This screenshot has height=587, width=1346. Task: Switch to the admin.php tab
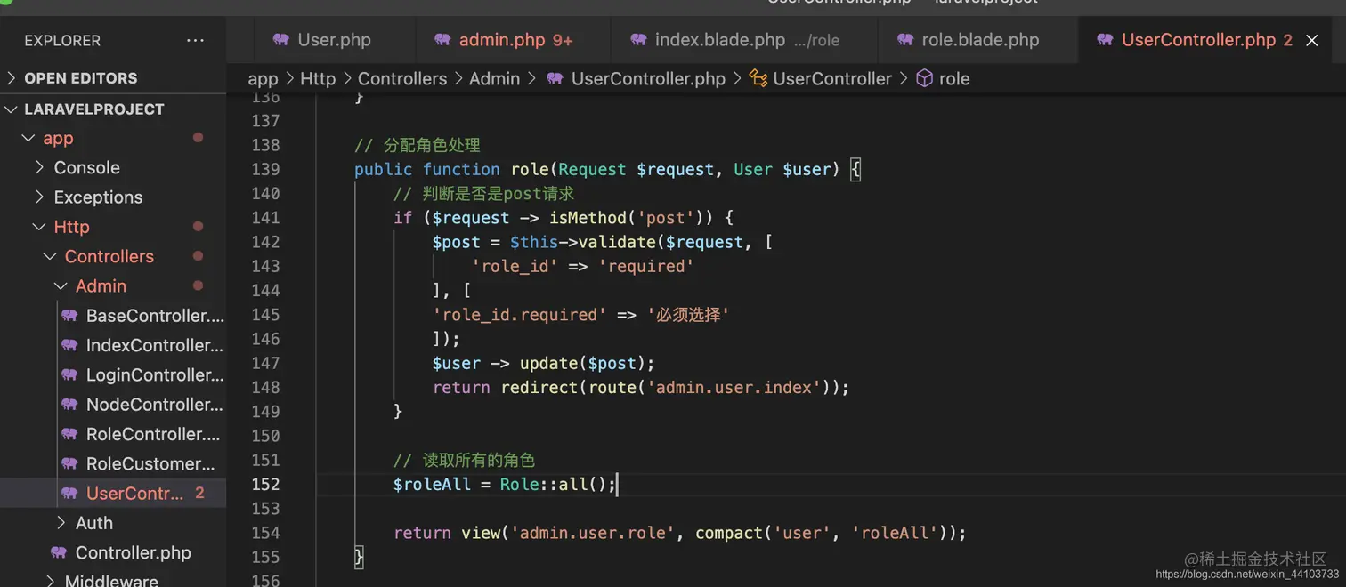coord(515,40)
